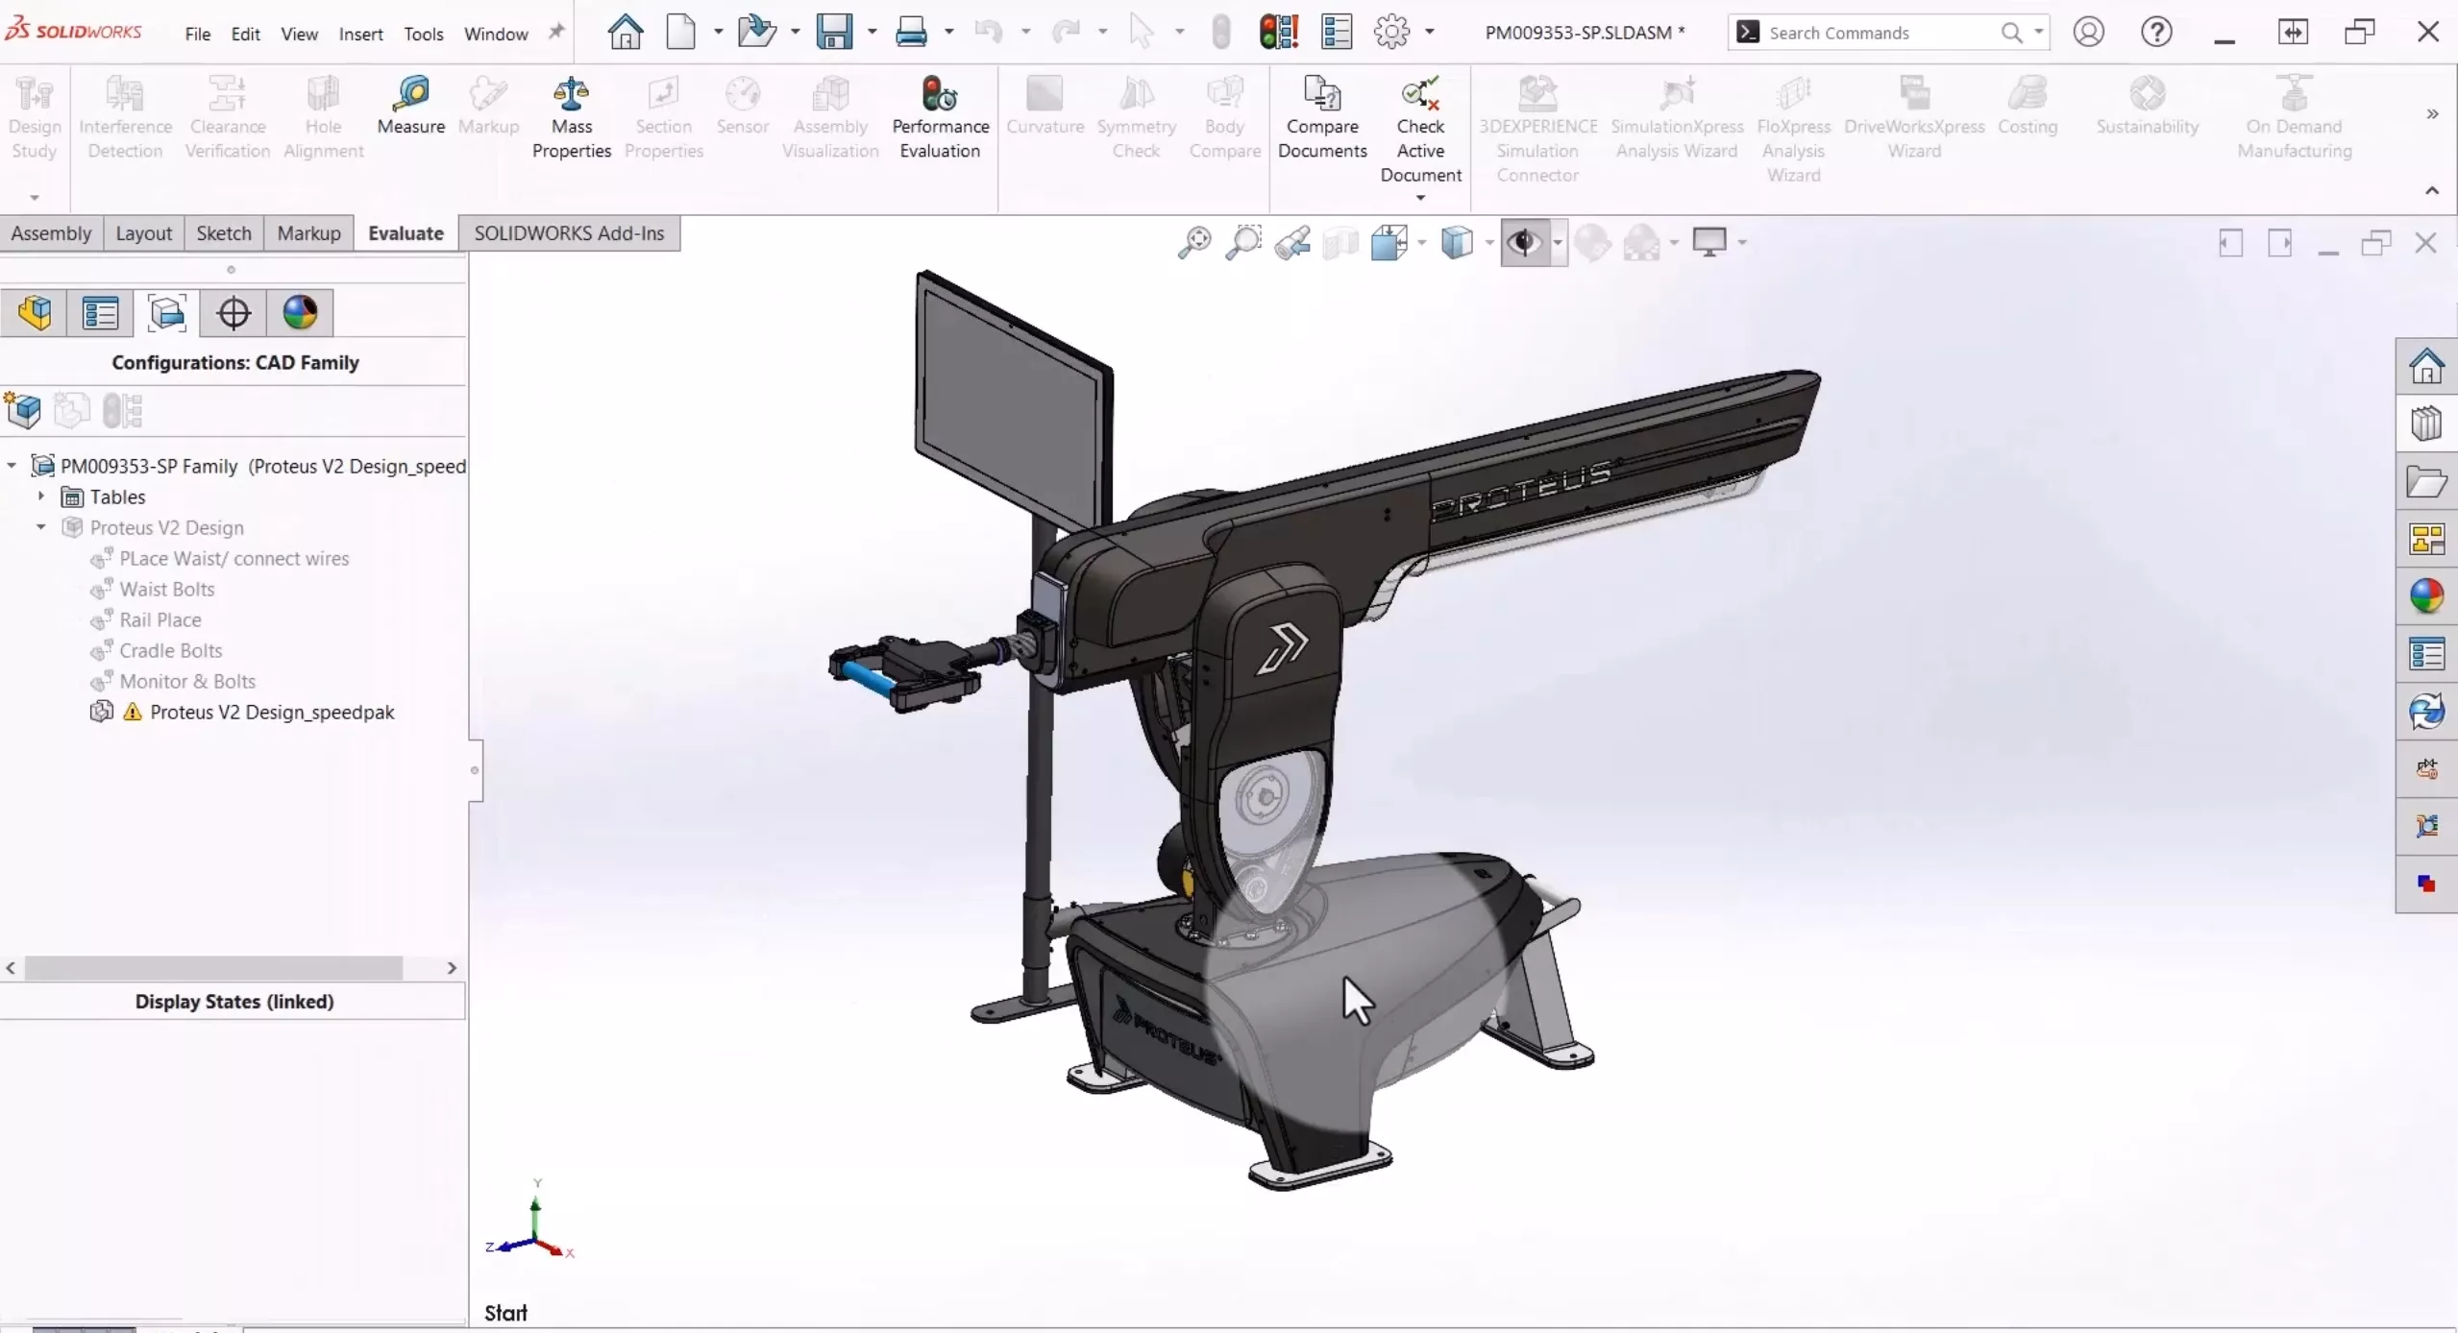
Task: Open View Orientation dropdown arrow
Action: 1421,243
